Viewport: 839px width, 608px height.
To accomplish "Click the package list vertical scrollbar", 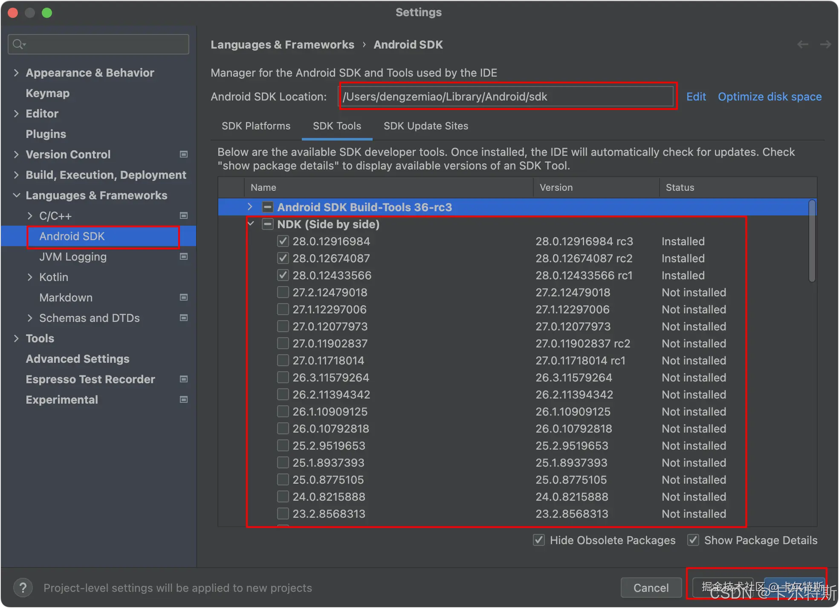I will click(812, 241).
